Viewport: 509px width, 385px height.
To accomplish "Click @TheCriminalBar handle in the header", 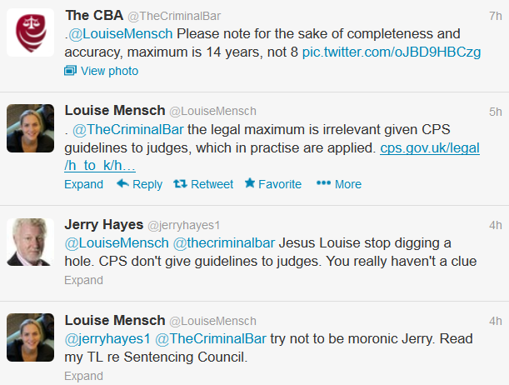I will (174, 16).
